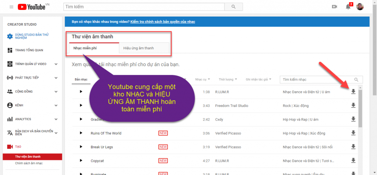
Task: Click the translation icon beside Bản dịch
Action: click(x=10, y=133)
